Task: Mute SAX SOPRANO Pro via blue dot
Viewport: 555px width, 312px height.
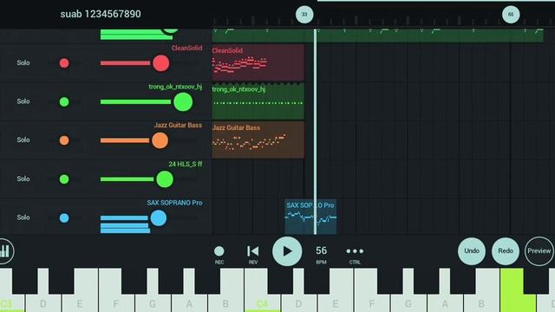Action: tap(64, 218)
